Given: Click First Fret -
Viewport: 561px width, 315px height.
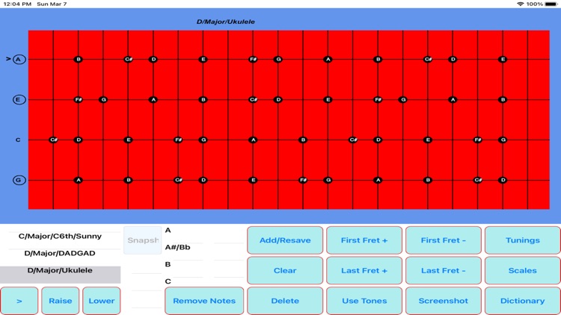Looking at the screenshot, I should (444, 240).
